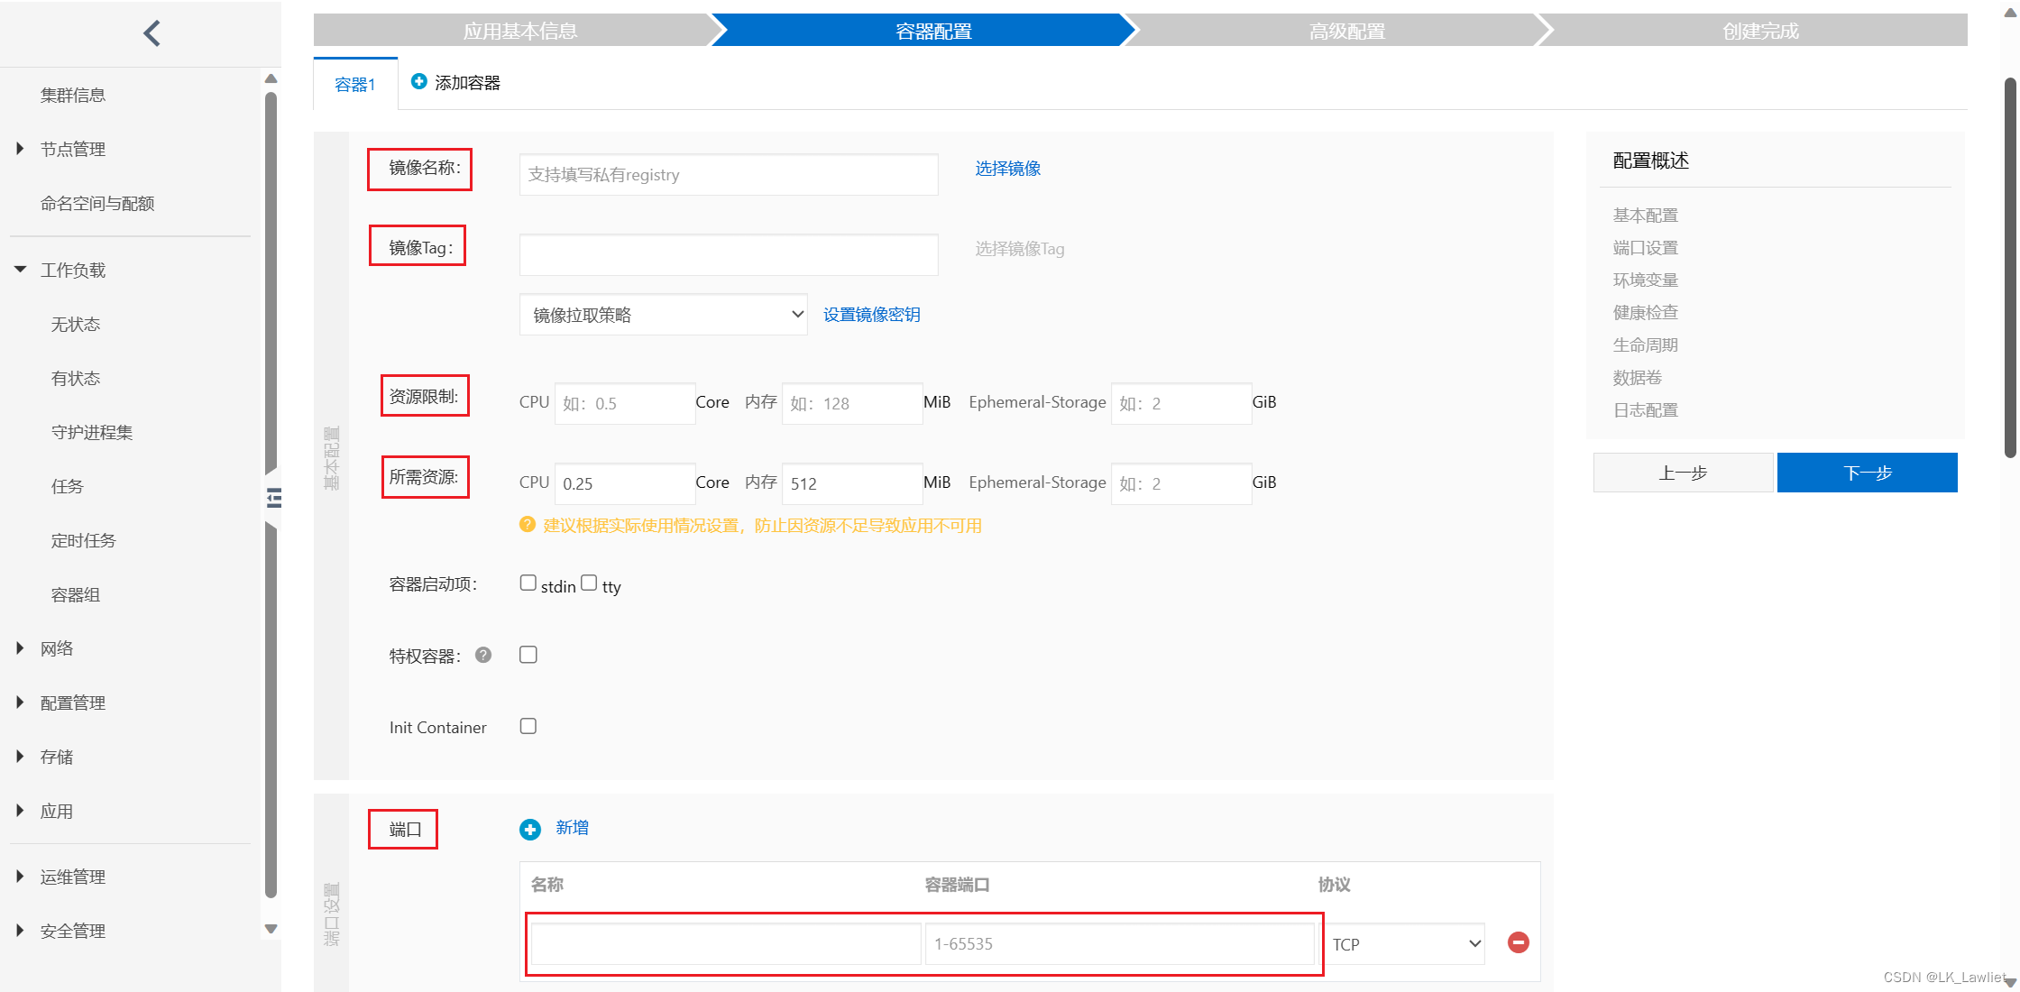
Task: Click the back arrow atop the sidebar
Action: coord(152,33)
